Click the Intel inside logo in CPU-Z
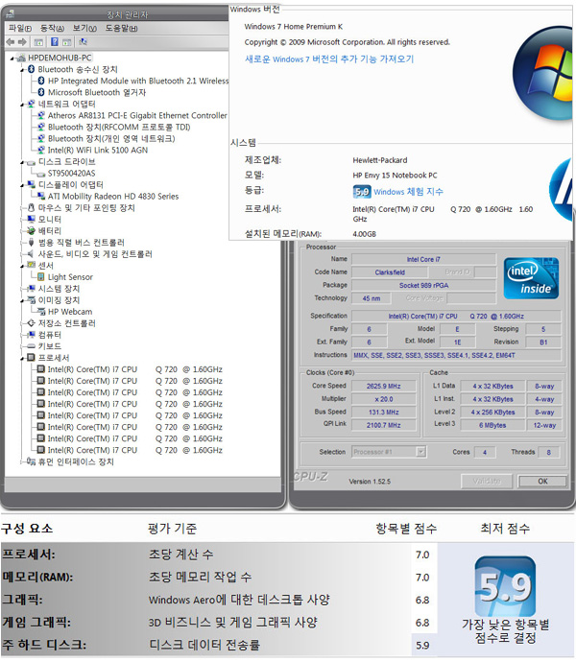 click(531, 278)
